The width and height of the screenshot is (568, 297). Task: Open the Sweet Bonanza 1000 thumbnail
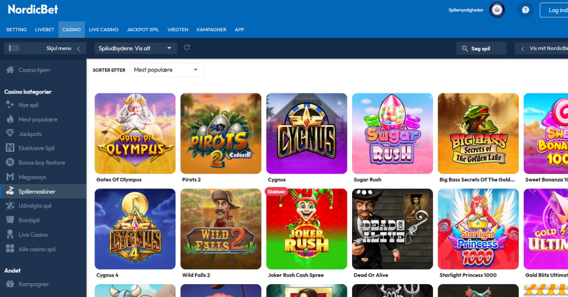click(546, 133)
